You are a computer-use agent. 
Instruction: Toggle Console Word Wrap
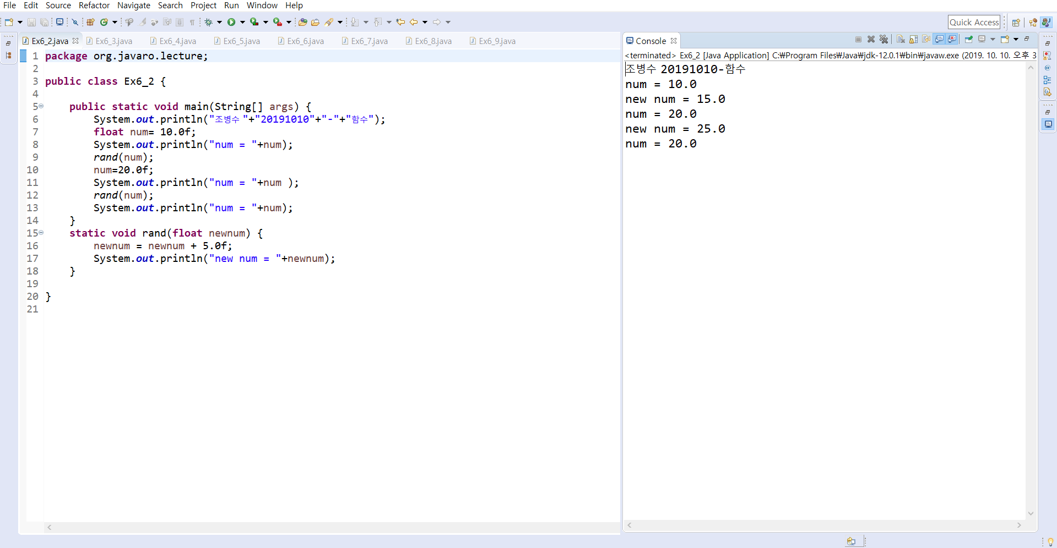[x=926, y=40]
